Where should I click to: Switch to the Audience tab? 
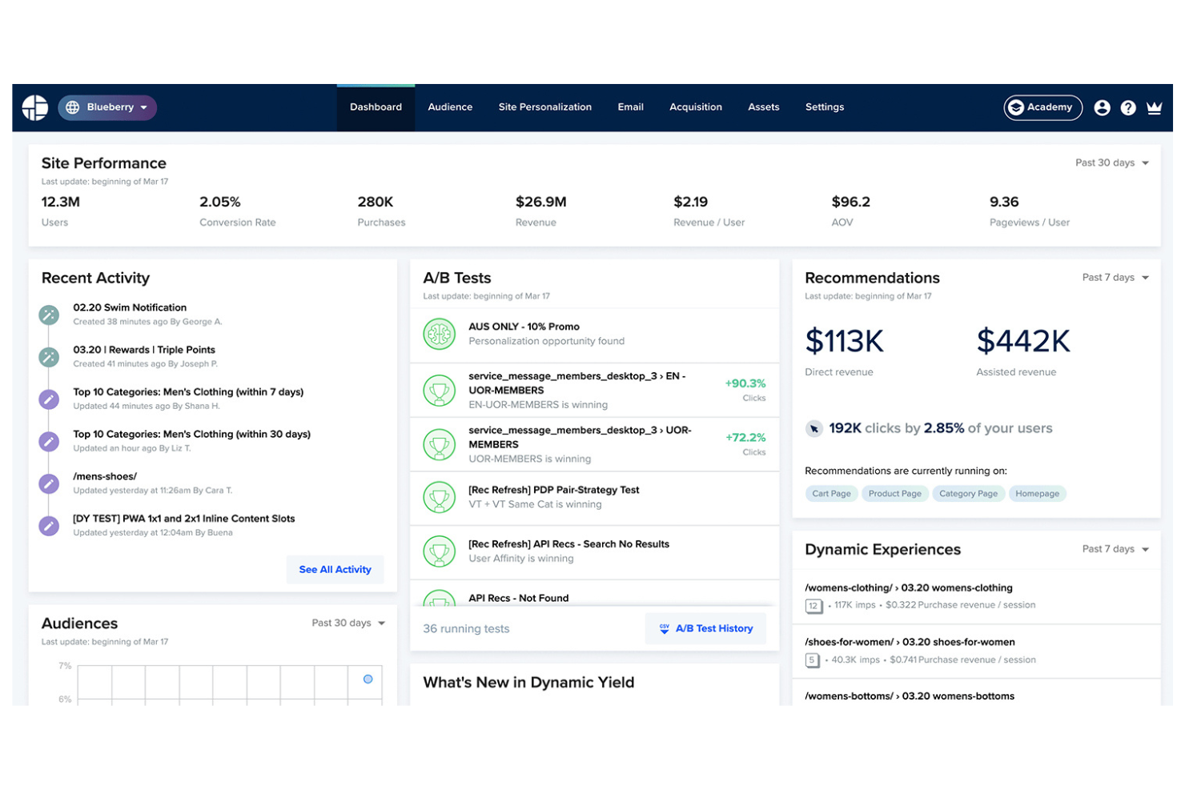(x=450, y=106)
